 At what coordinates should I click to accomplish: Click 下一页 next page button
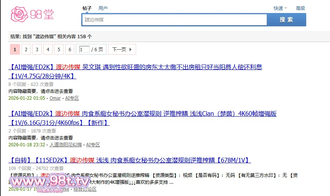[122, 49]
